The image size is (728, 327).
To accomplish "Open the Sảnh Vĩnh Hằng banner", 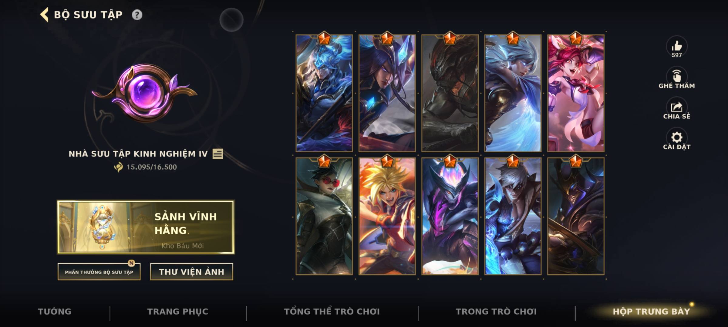I will (146, 227).
